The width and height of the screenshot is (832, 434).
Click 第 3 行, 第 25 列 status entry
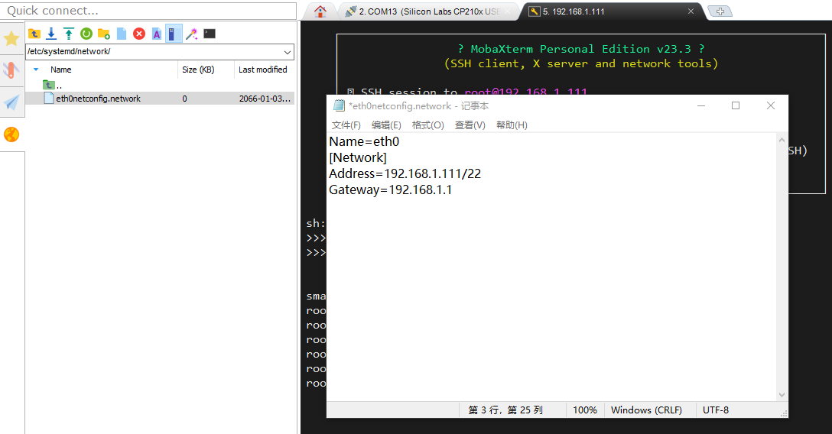[x=505, y=410]
